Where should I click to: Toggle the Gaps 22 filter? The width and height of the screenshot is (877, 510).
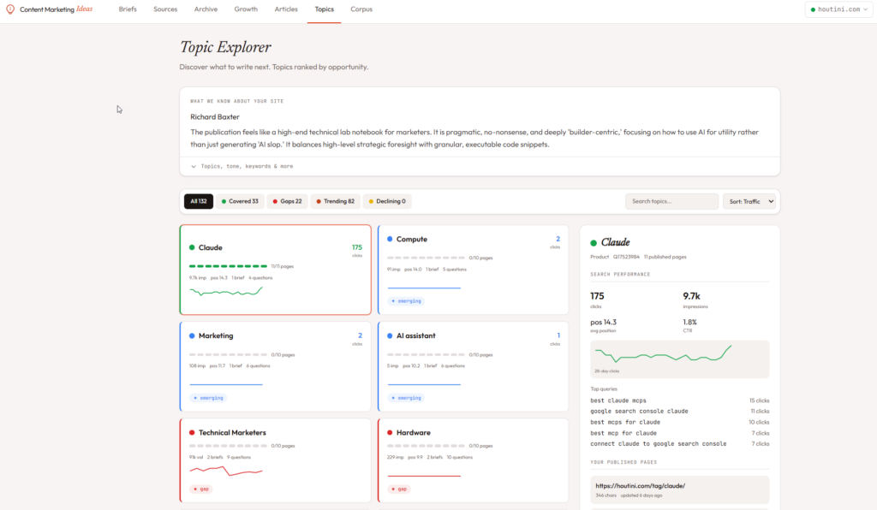point(287,202)
